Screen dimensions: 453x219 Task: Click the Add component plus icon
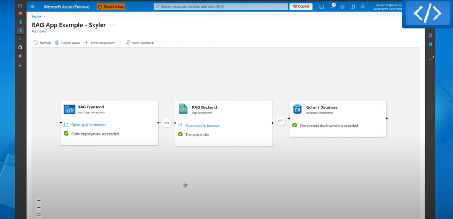click(86, 43)
